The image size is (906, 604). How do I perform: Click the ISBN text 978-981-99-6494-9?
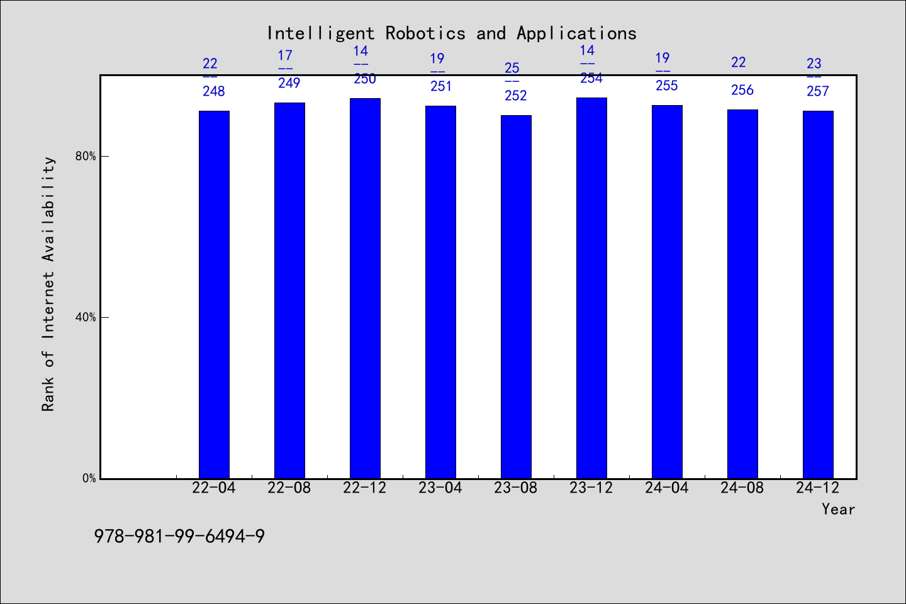(179, 537)
